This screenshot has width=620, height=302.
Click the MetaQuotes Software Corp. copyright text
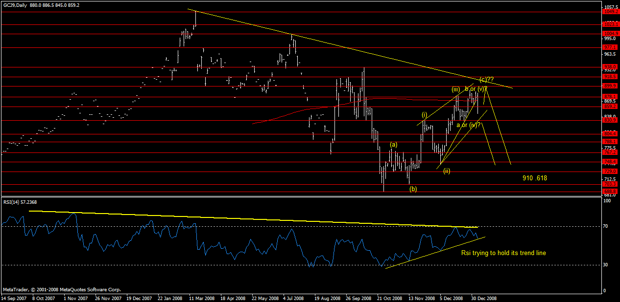click(x=61, y=289)
